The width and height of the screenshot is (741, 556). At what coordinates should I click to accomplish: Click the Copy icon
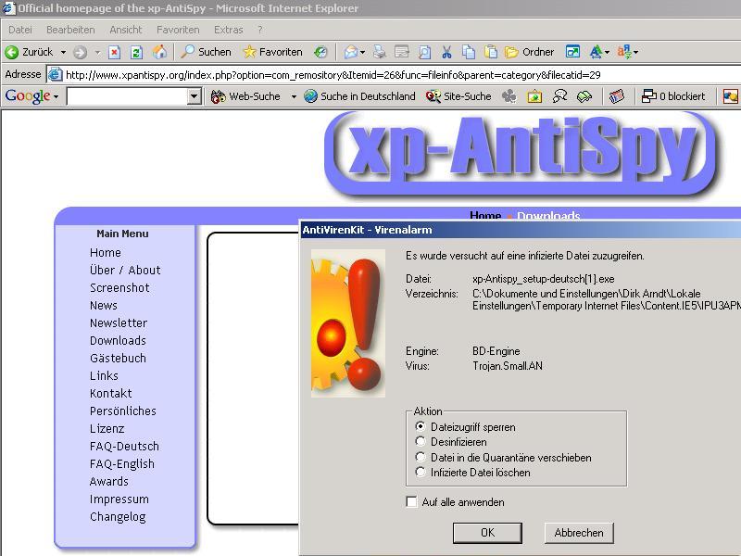[x=469, y=52]
